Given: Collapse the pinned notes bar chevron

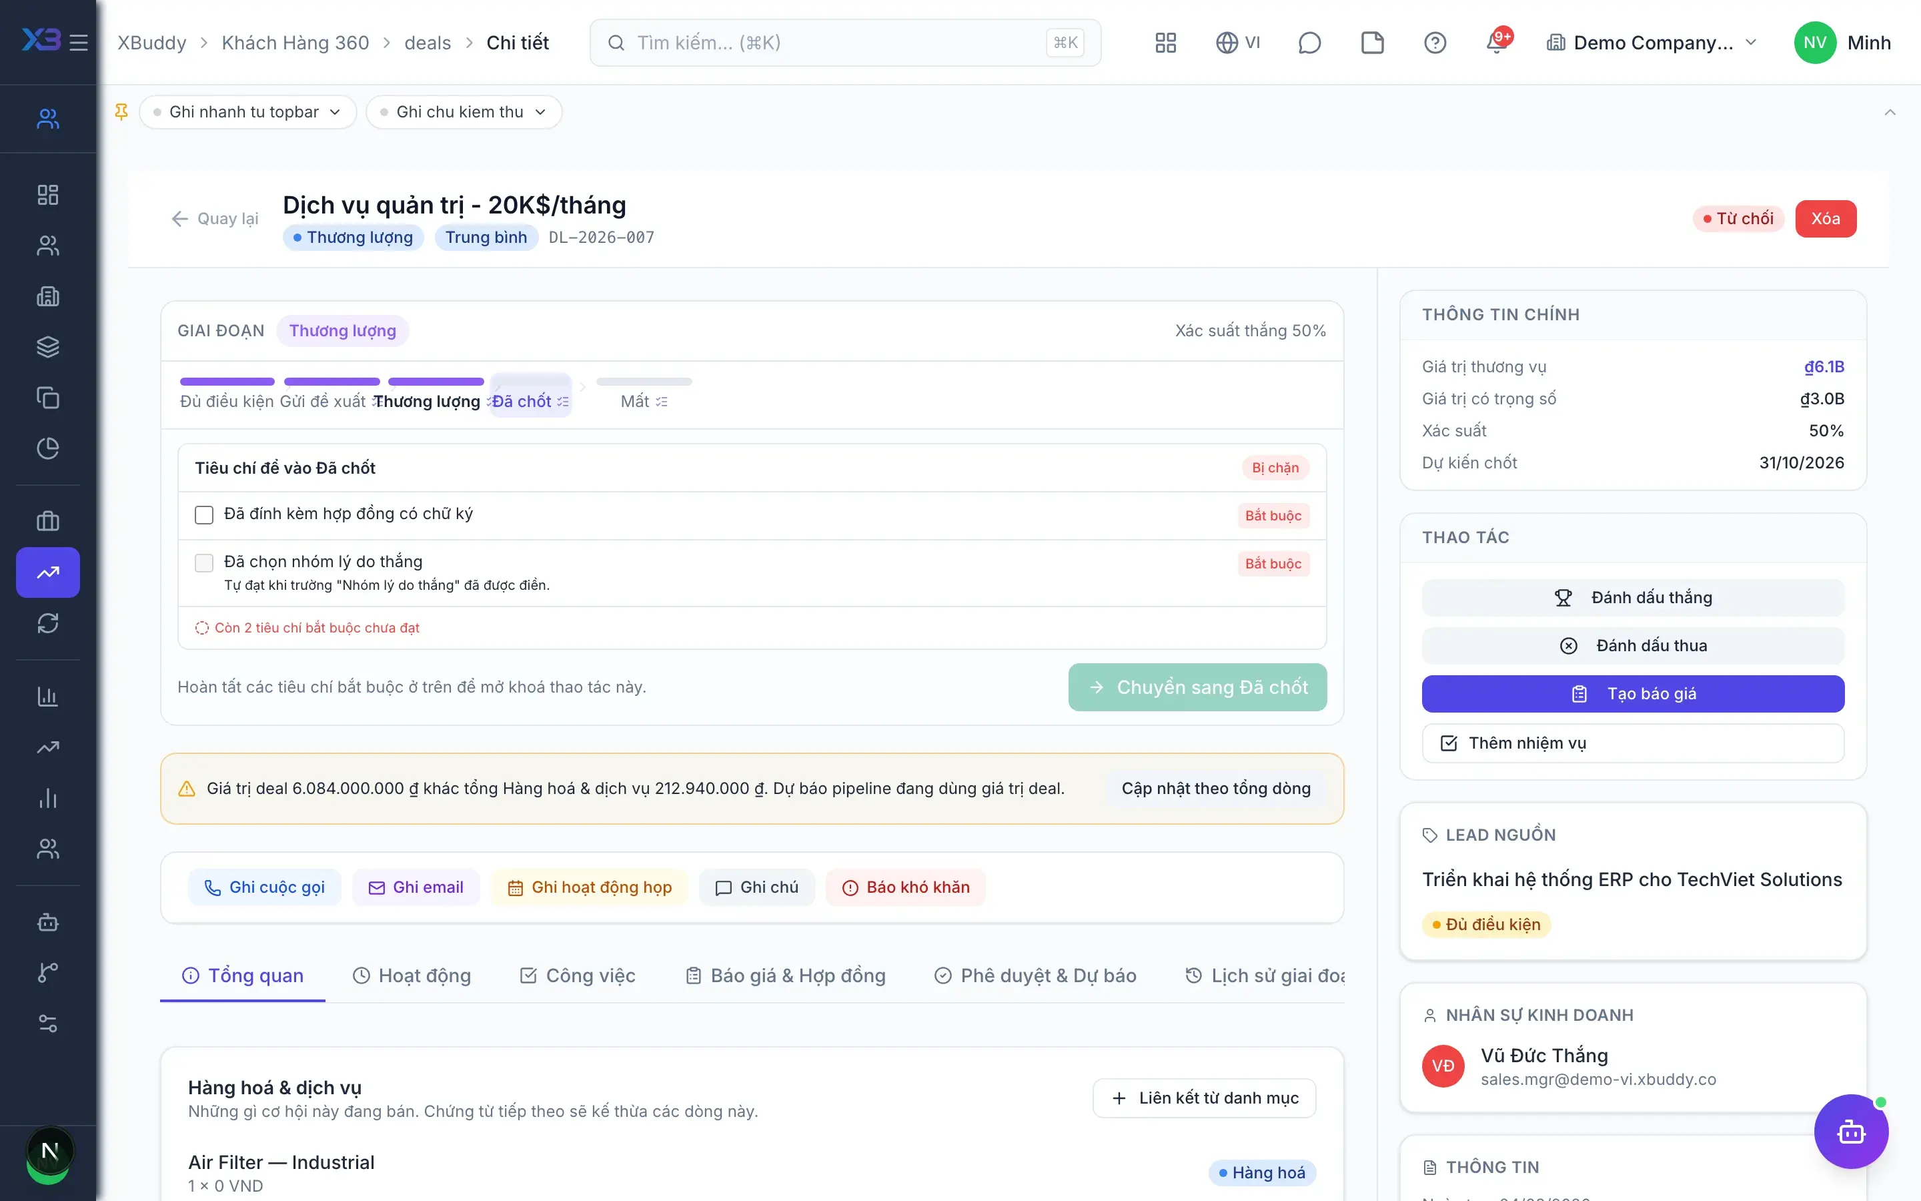Looking at the screenshot, I should 1890,112.
